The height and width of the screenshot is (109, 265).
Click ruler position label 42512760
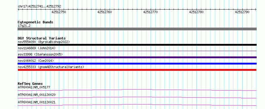105,12
